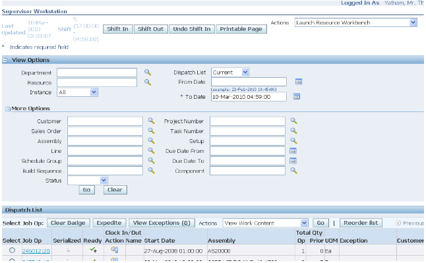Click the Task Number search icon

coord(293,131)
